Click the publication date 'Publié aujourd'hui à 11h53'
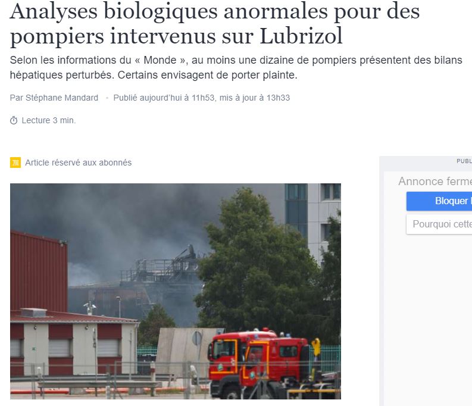Image resolution: width=472 pixels, height=406 pixels. coord(164,98)
